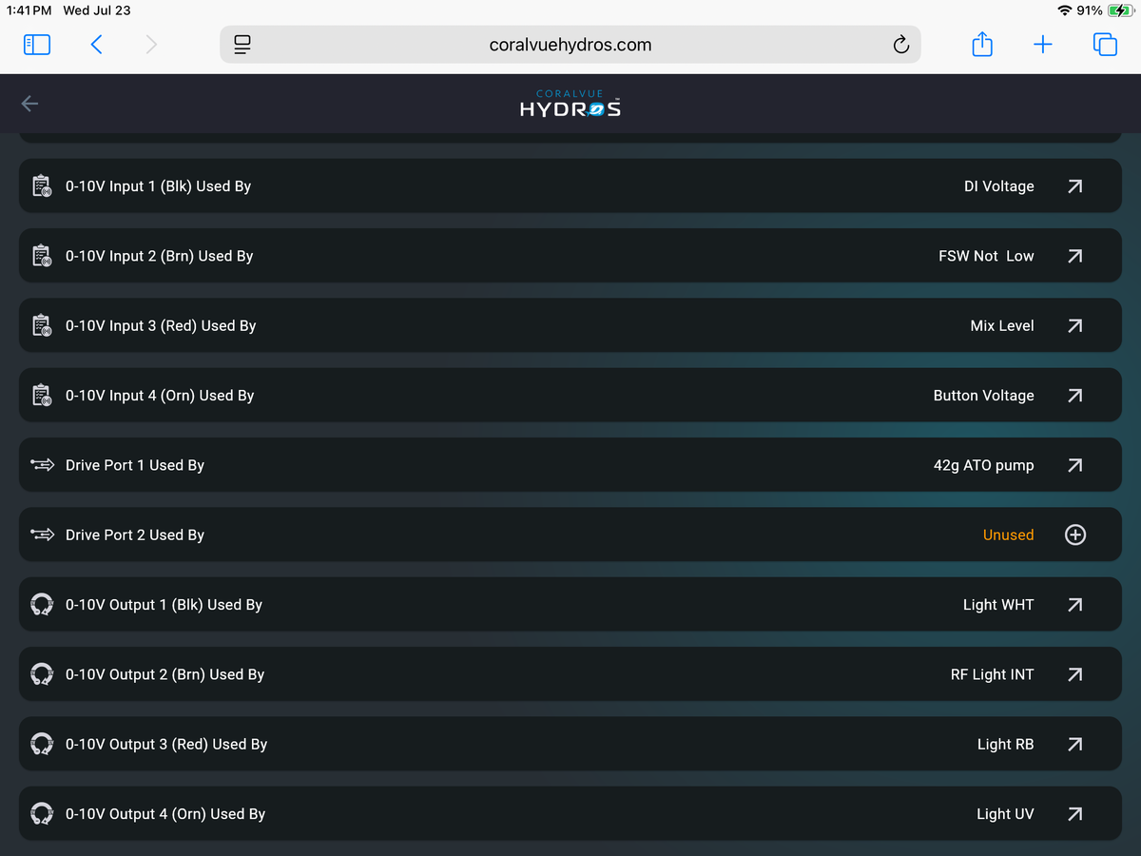Open Light WHT link arrow

click(x=1074, y=605)
